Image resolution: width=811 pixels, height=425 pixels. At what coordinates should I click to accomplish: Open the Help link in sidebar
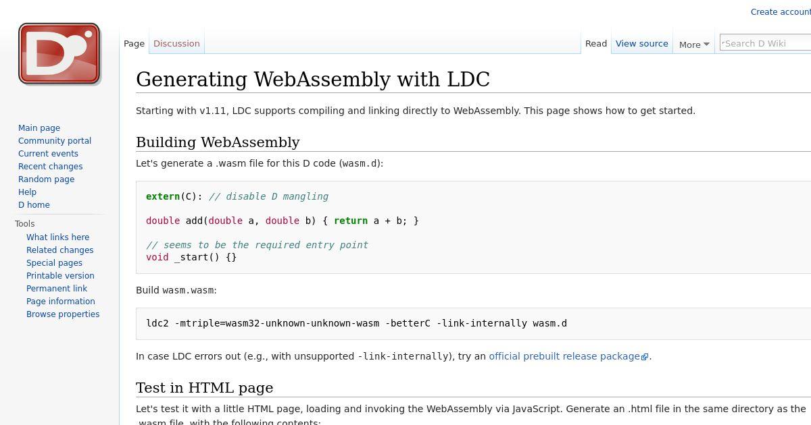(27, 192)
